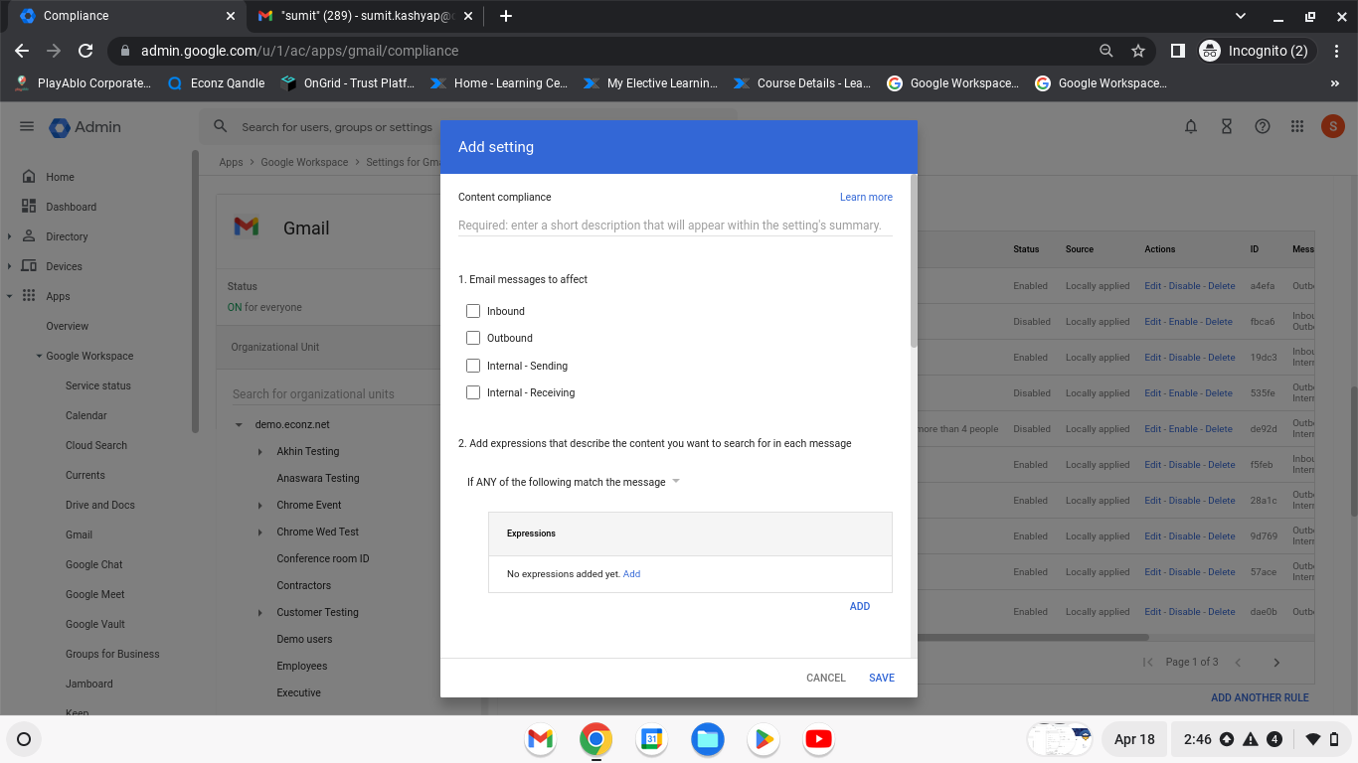This screenshot has width=1358, height=763.
Task: Check the Internal - Receiving checkbox
Action: point(473,392)
